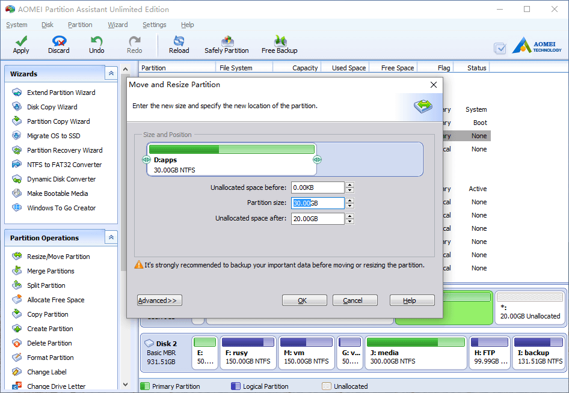Click the Unallocated space after field
The height and width of the screenshot is (393, 569).
(x=318, y=219)
